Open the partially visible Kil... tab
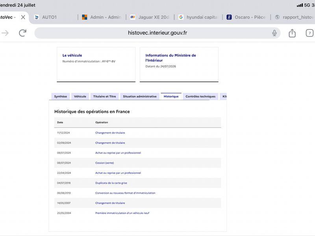This screenshot has height=236, width=315. (223, 96)
